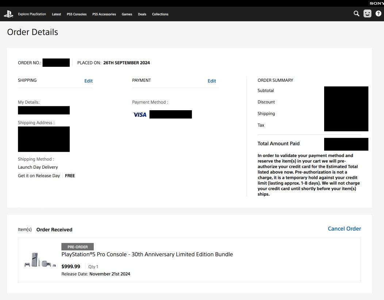Image resolution: width=384 pixels, height=300 pixels.
Task: Open the Latest menu item
Action: pos(56,14)
